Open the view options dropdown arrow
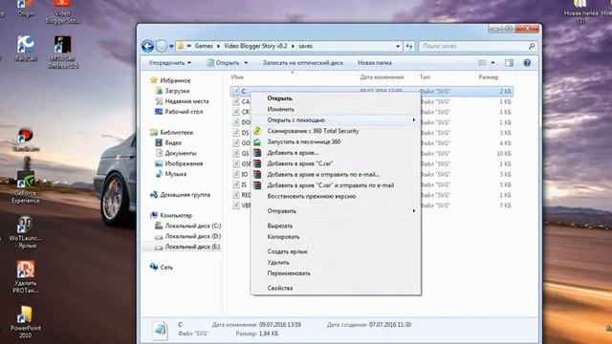This screenshot has width=612, height=344. pyautogui.click(x=492, y=63)
